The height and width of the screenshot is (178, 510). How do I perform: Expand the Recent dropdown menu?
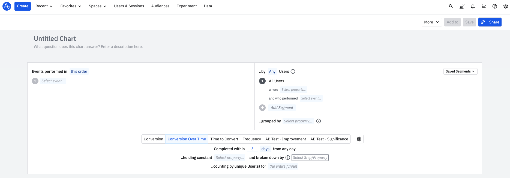(44, 6)
